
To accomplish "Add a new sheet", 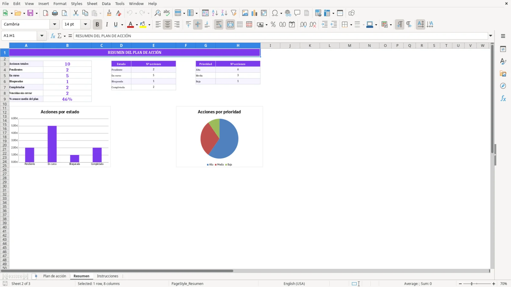I will click(x=36, y=276).
